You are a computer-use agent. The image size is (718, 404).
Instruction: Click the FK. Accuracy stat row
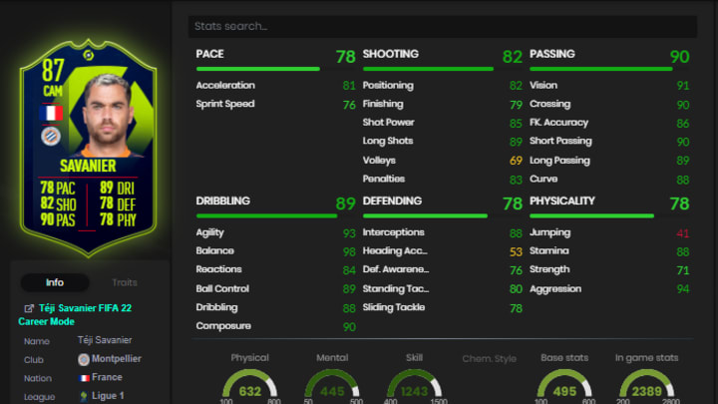[x=609, y=123]
